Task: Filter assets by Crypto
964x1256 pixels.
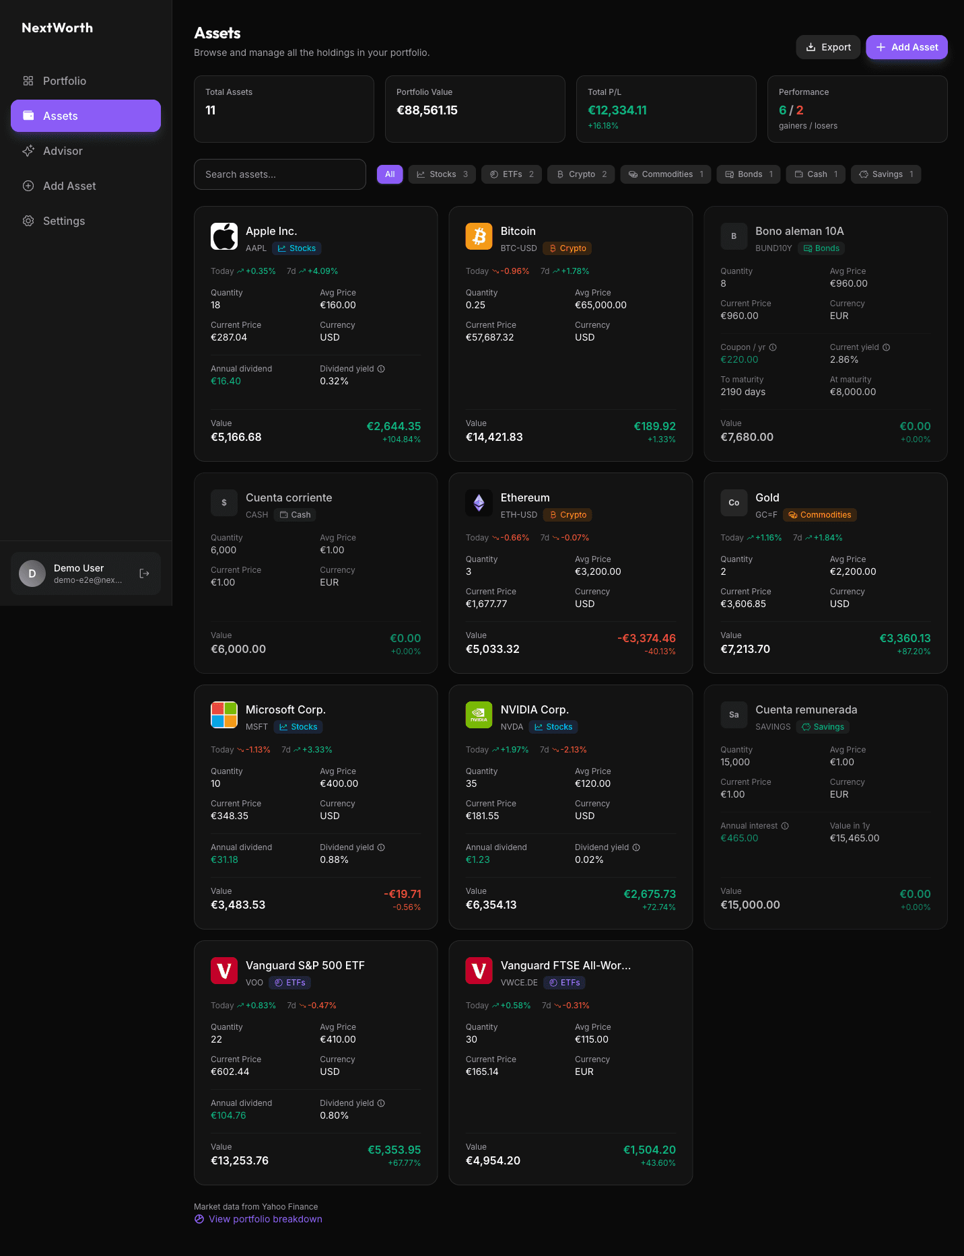Action: click(581, 174)
